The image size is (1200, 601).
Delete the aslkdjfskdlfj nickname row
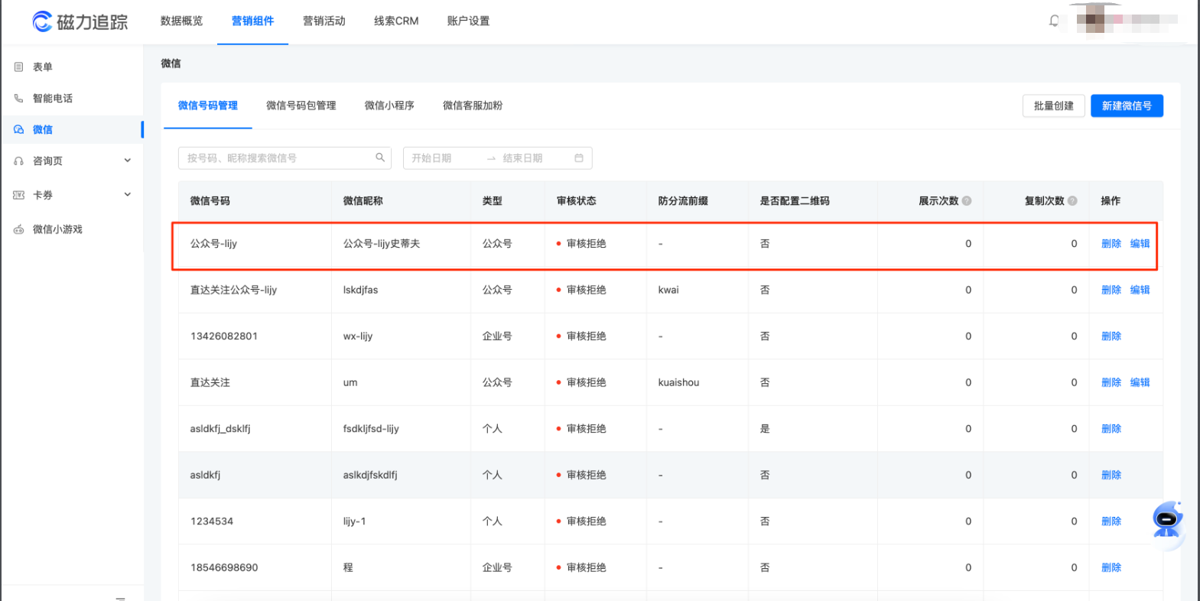[1111, 475]
